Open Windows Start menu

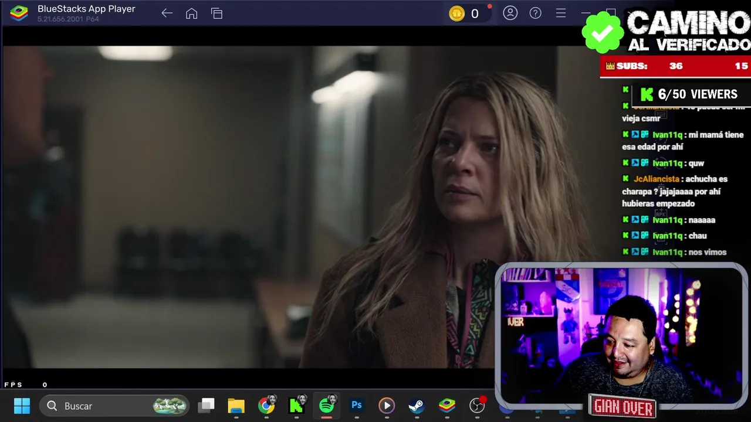click(x=22, y=406)
